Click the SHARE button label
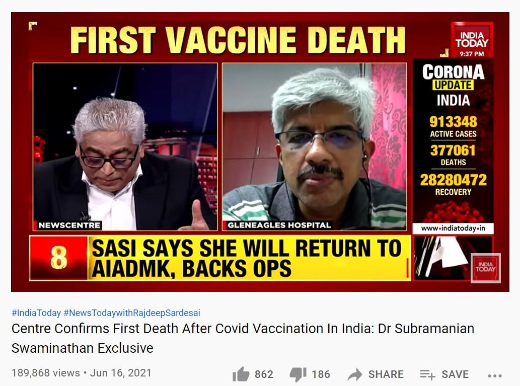 coord(386,374)
